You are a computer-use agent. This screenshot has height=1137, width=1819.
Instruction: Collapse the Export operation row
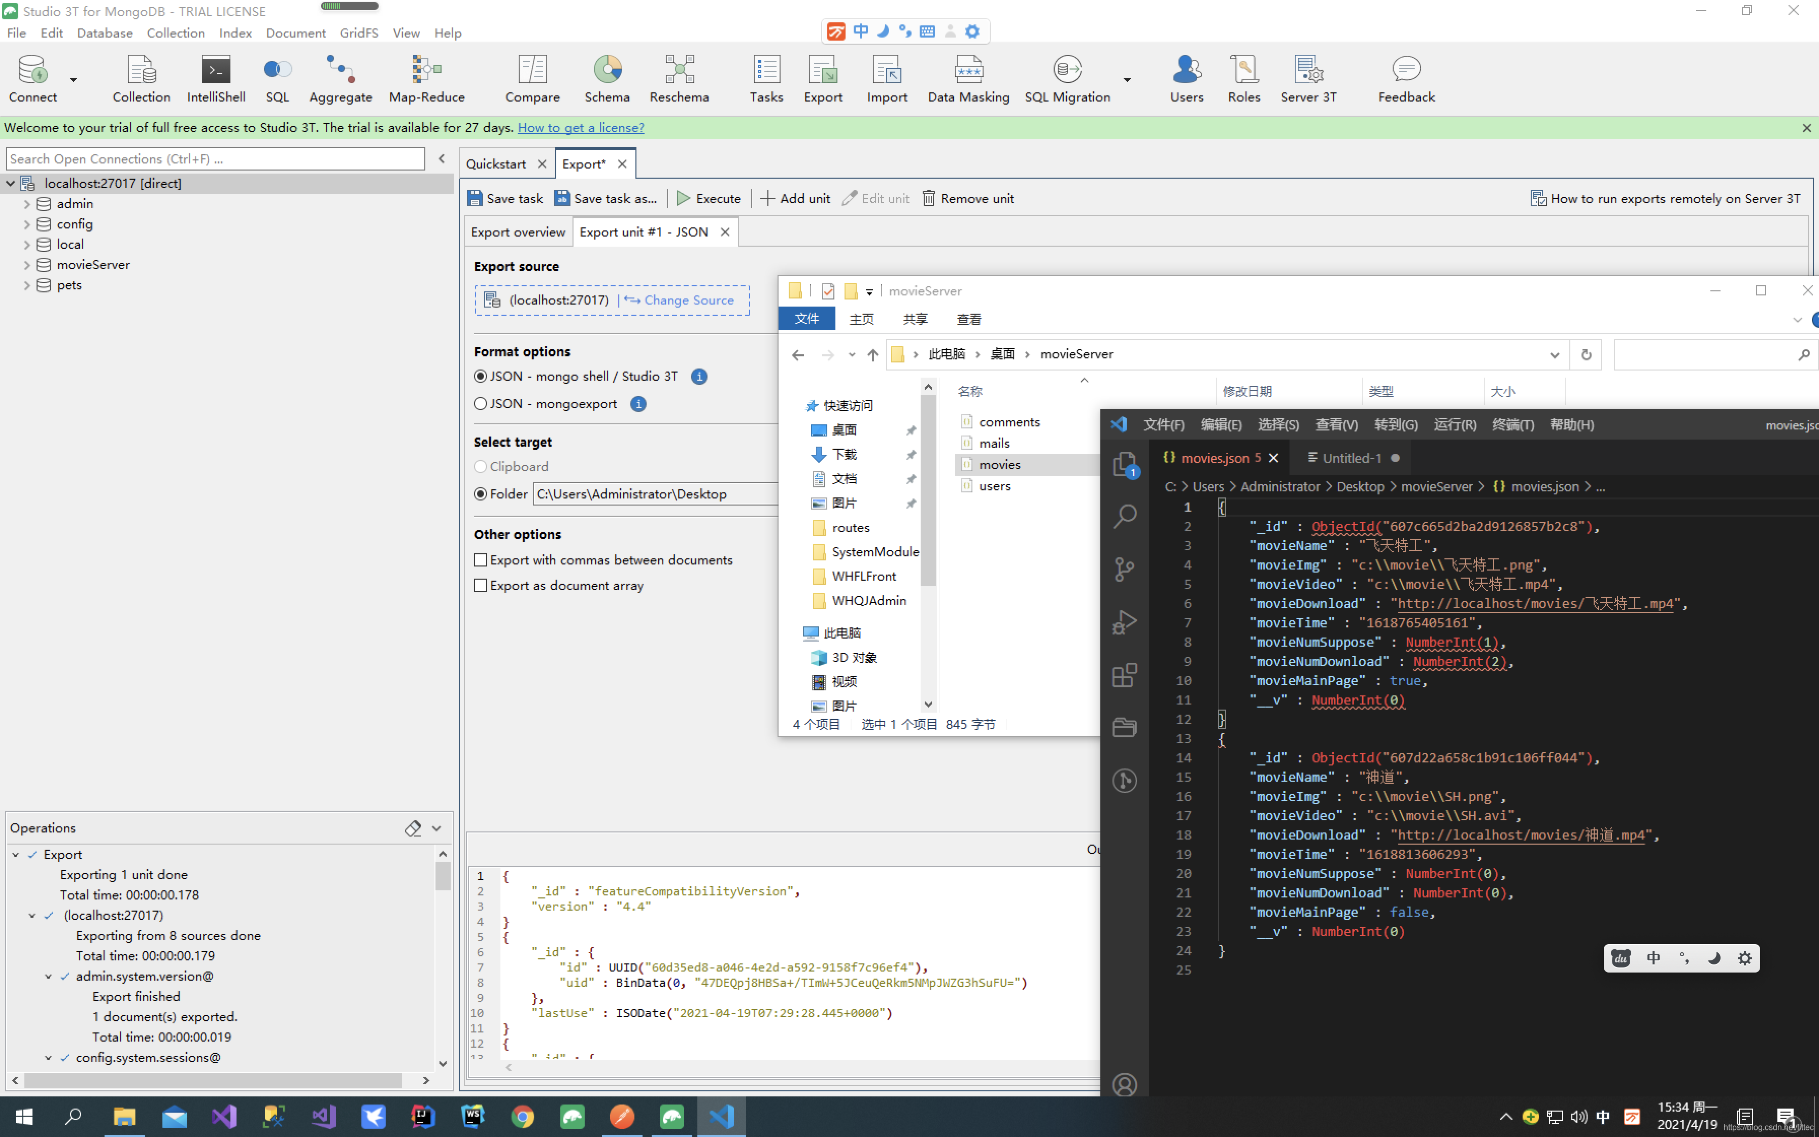(x=16, y=854)
